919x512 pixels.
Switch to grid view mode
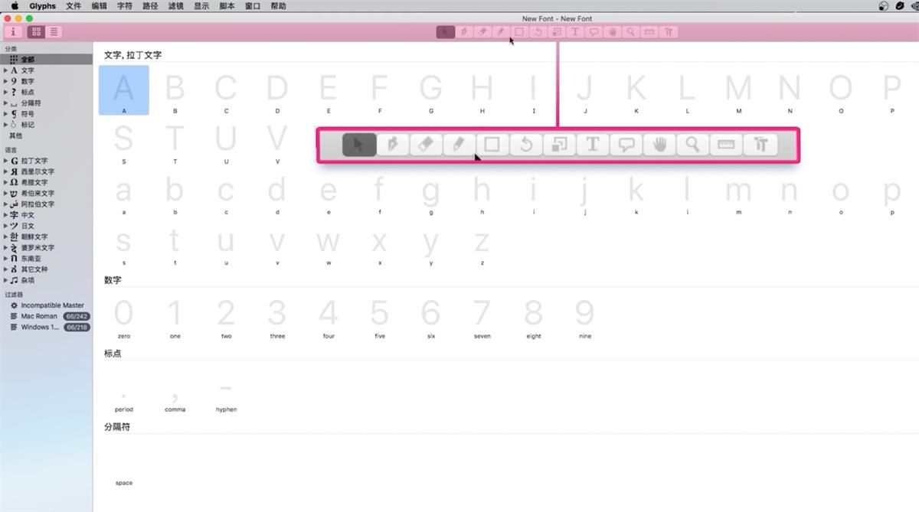pyautogui.click(x=36, y=32)
